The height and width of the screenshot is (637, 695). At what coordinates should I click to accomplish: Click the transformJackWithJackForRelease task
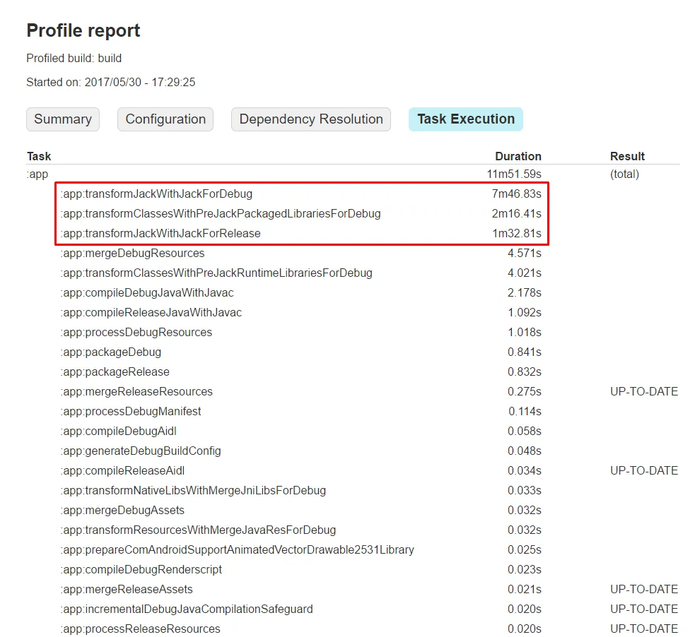160,233
